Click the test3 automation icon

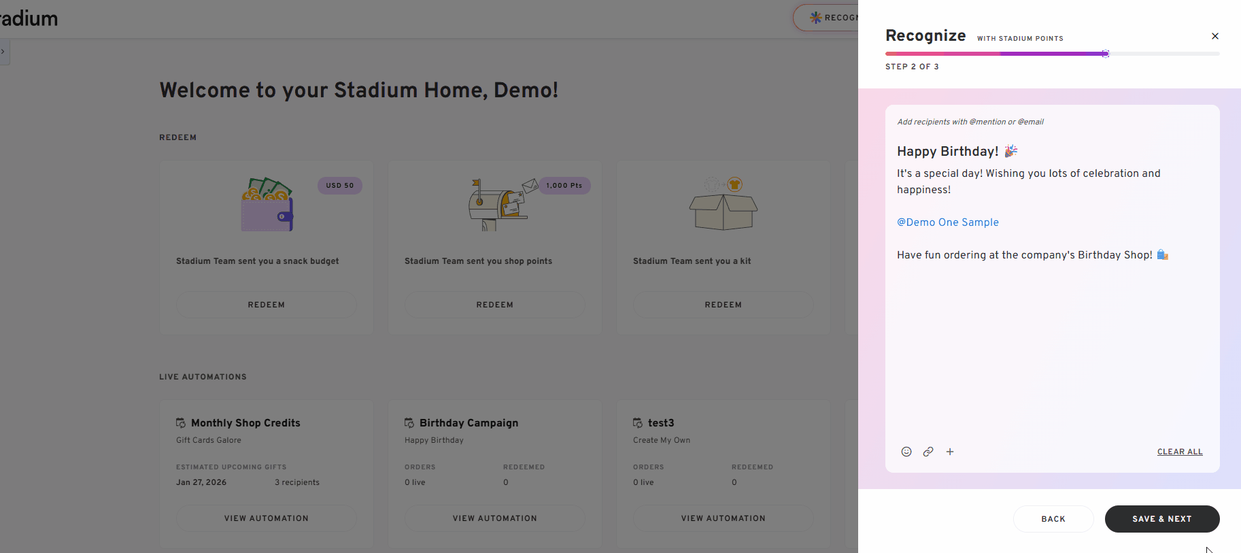click(x=638, y=423)
